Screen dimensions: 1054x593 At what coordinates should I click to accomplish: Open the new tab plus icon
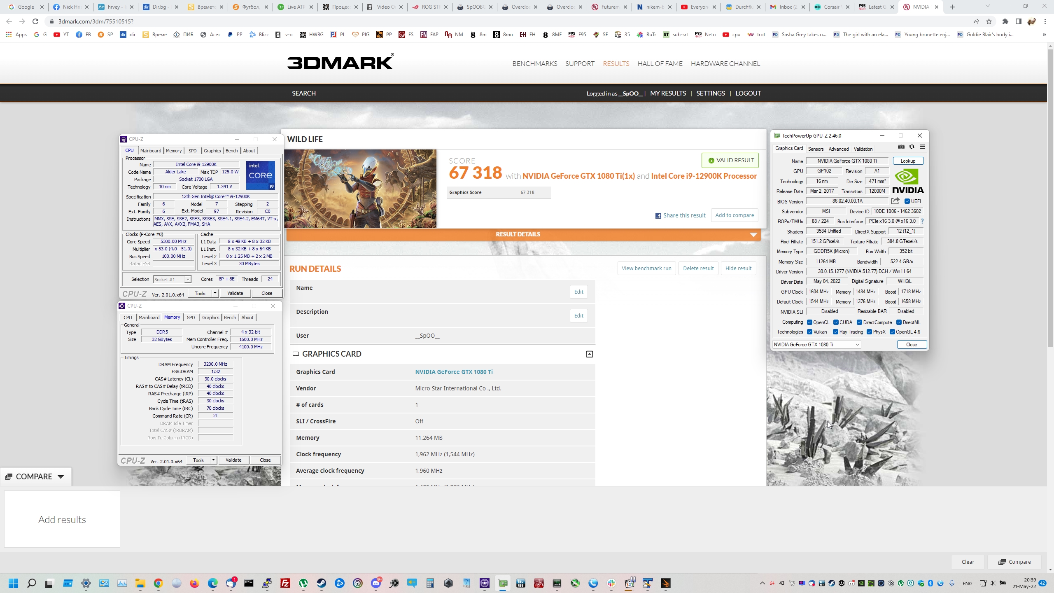point(952,7)
